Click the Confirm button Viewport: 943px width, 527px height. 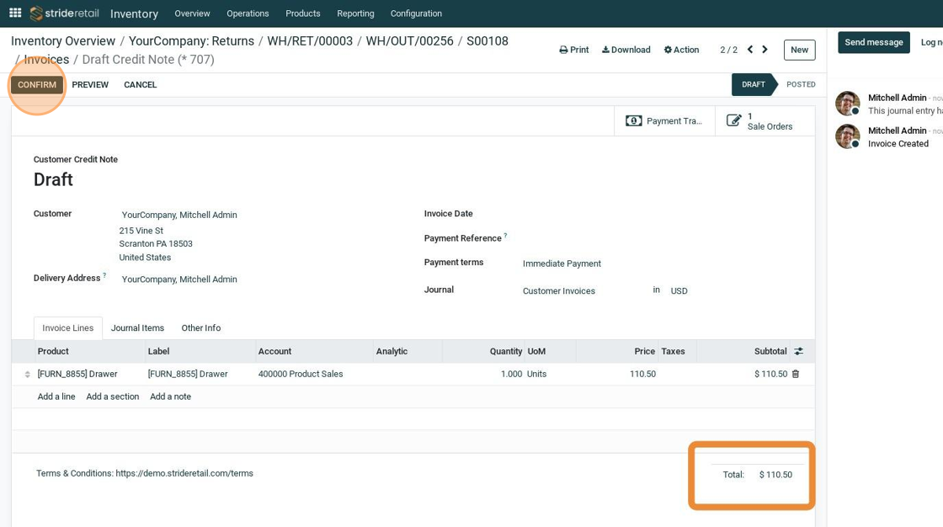[x=37, y=85]
